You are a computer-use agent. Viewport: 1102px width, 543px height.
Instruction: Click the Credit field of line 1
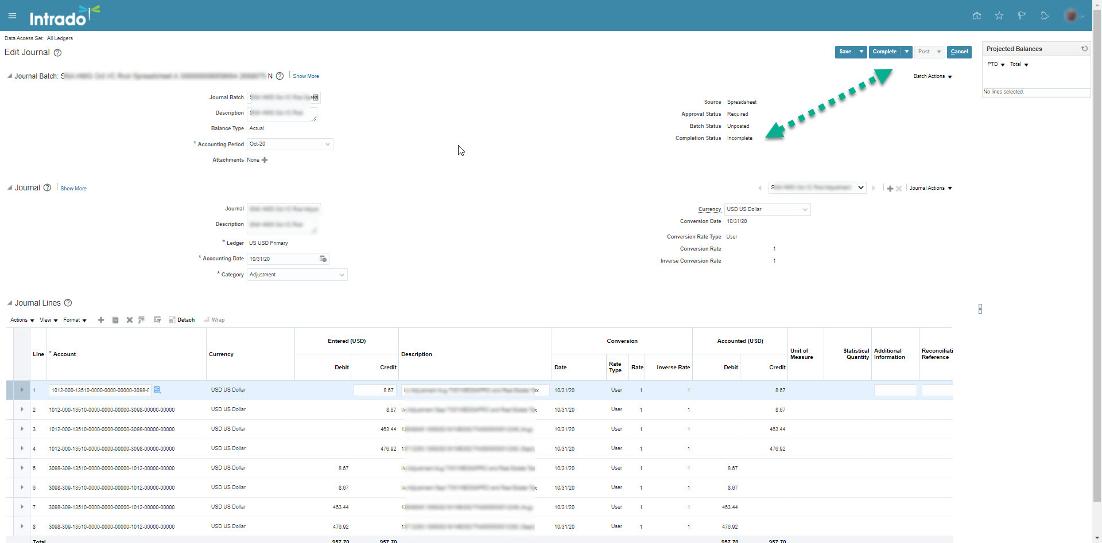pos(375,390)
